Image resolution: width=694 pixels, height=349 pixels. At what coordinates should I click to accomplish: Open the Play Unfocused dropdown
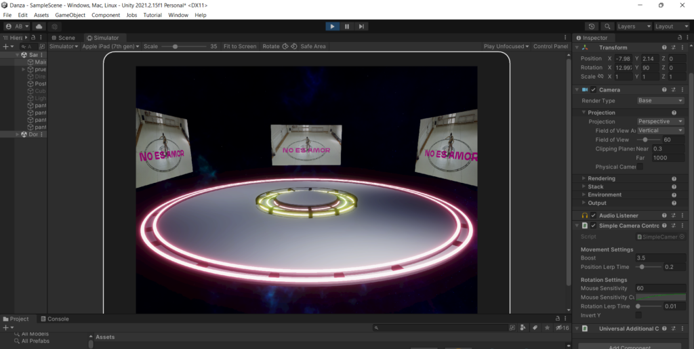click(x=506, y=46)
